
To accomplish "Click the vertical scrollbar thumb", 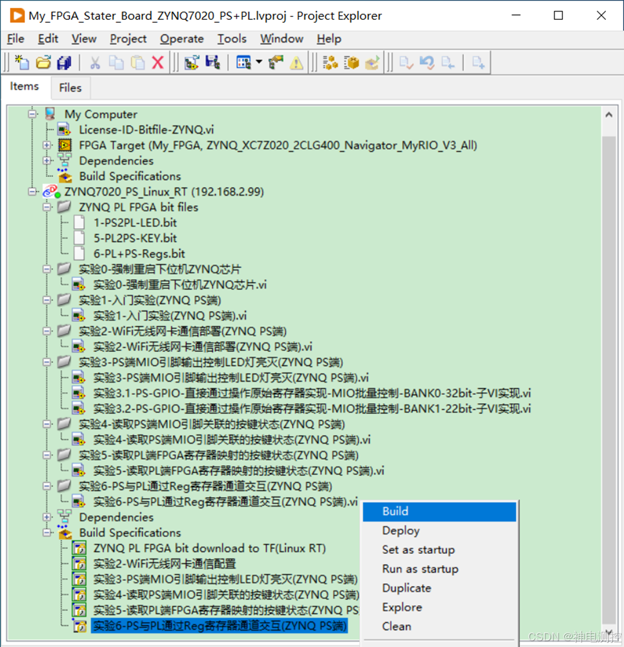I will 609,379.
